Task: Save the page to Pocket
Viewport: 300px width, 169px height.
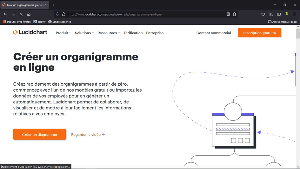Action: coord(263,14)
